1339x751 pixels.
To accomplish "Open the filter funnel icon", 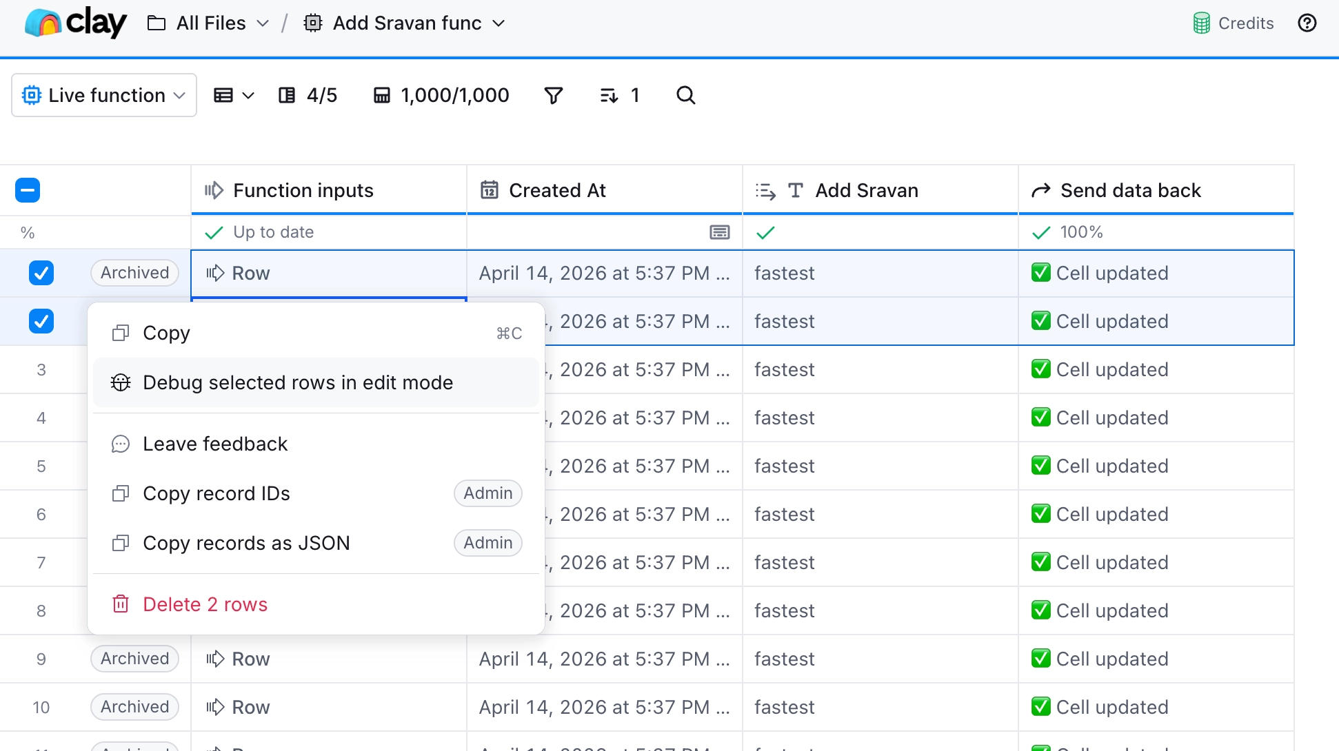I will pyautogui.click(x=553, y=95).
